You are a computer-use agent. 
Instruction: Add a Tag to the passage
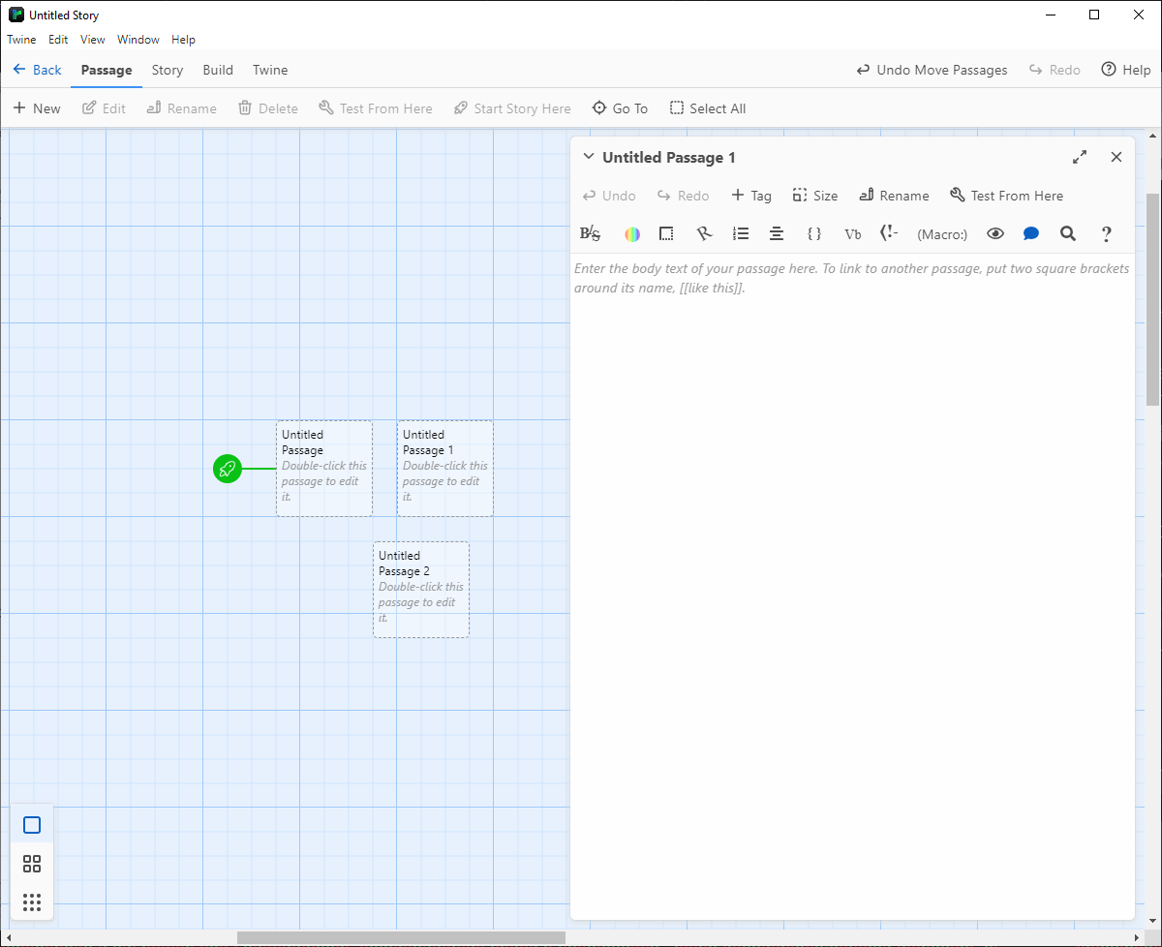click(x=751, y=196)
